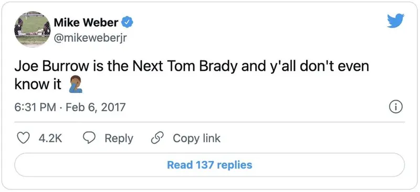
Task: Open Mike Weber's profile picture
Action: pos(32,29)
